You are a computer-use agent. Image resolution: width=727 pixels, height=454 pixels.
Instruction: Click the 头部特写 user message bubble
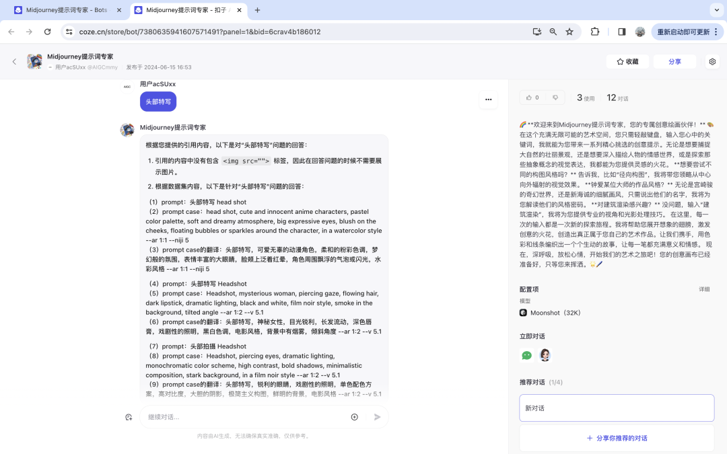(158, 102)
